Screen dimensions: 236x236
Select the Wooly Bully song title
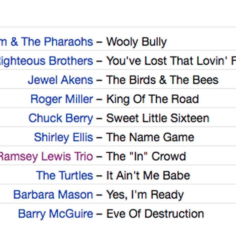(x=136, y=42)
